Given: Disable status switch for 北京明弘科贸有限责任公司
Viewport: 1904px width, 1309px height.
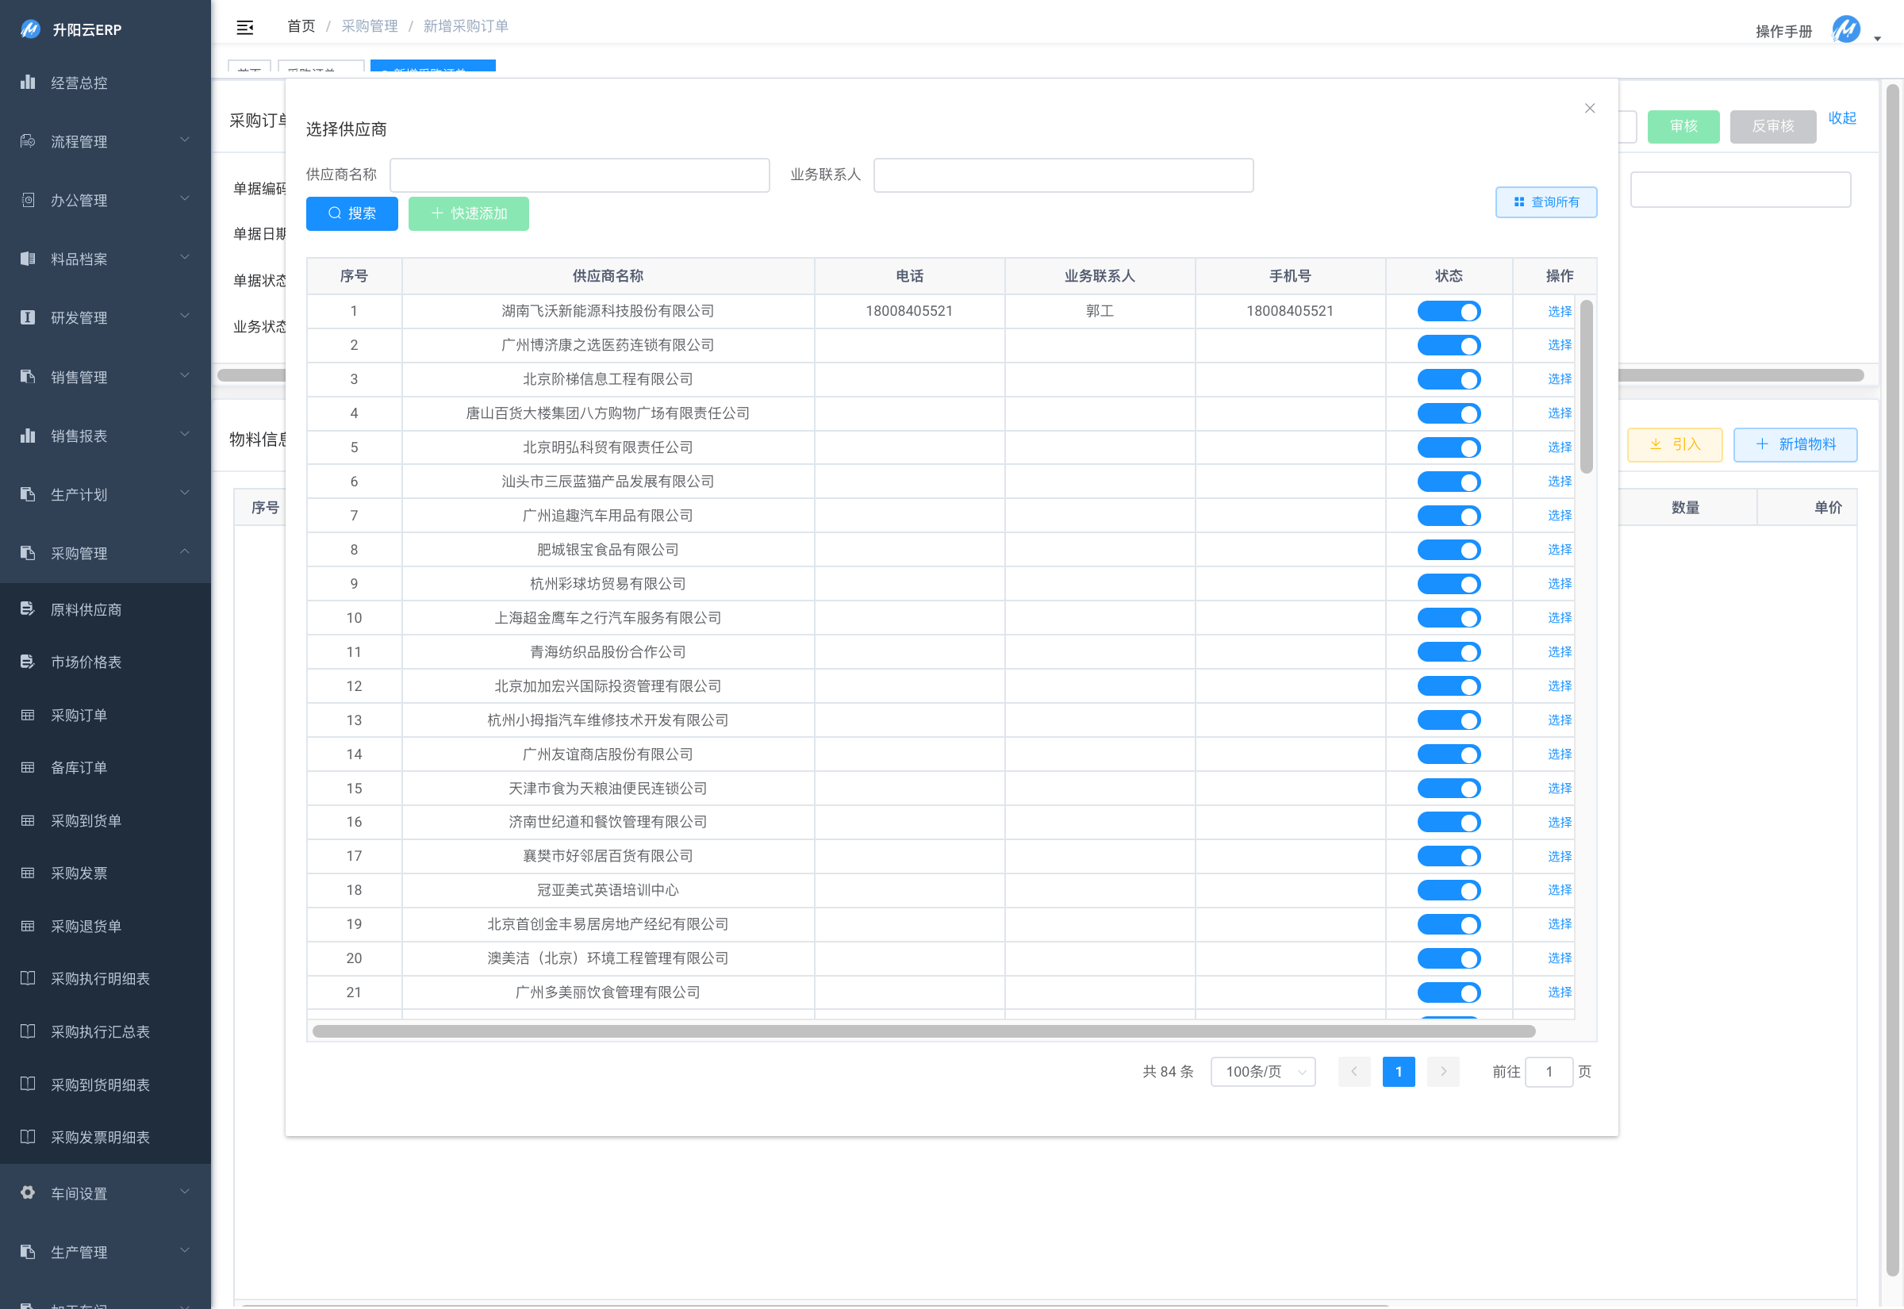Looking at the screenshot, I should (x=1448, y=447).
